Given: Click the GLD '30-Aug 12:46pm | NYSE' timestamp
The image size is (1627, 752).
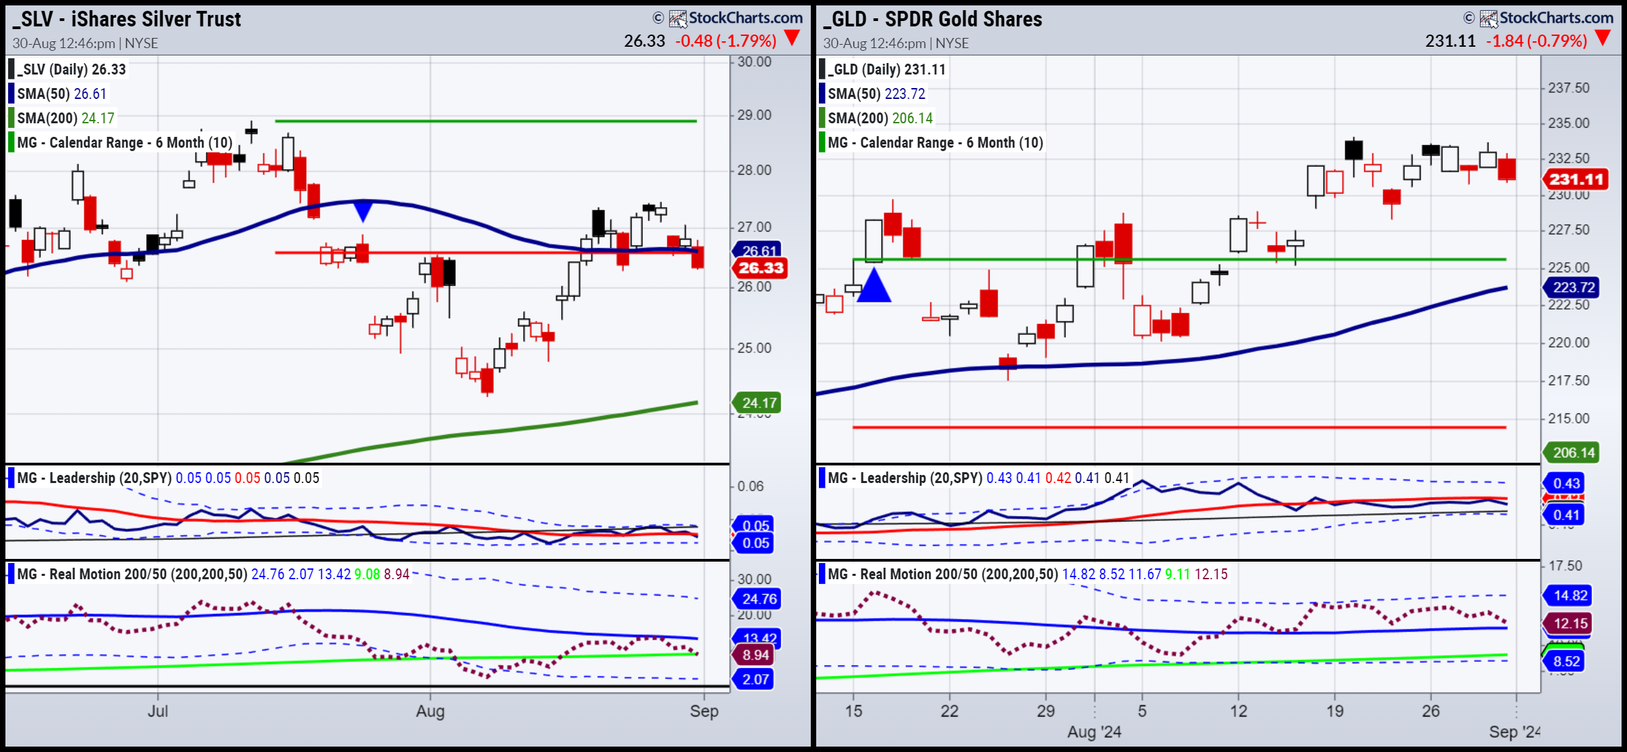Looking at the screenshot, I should pyautogui.click(x=896, y=43).
